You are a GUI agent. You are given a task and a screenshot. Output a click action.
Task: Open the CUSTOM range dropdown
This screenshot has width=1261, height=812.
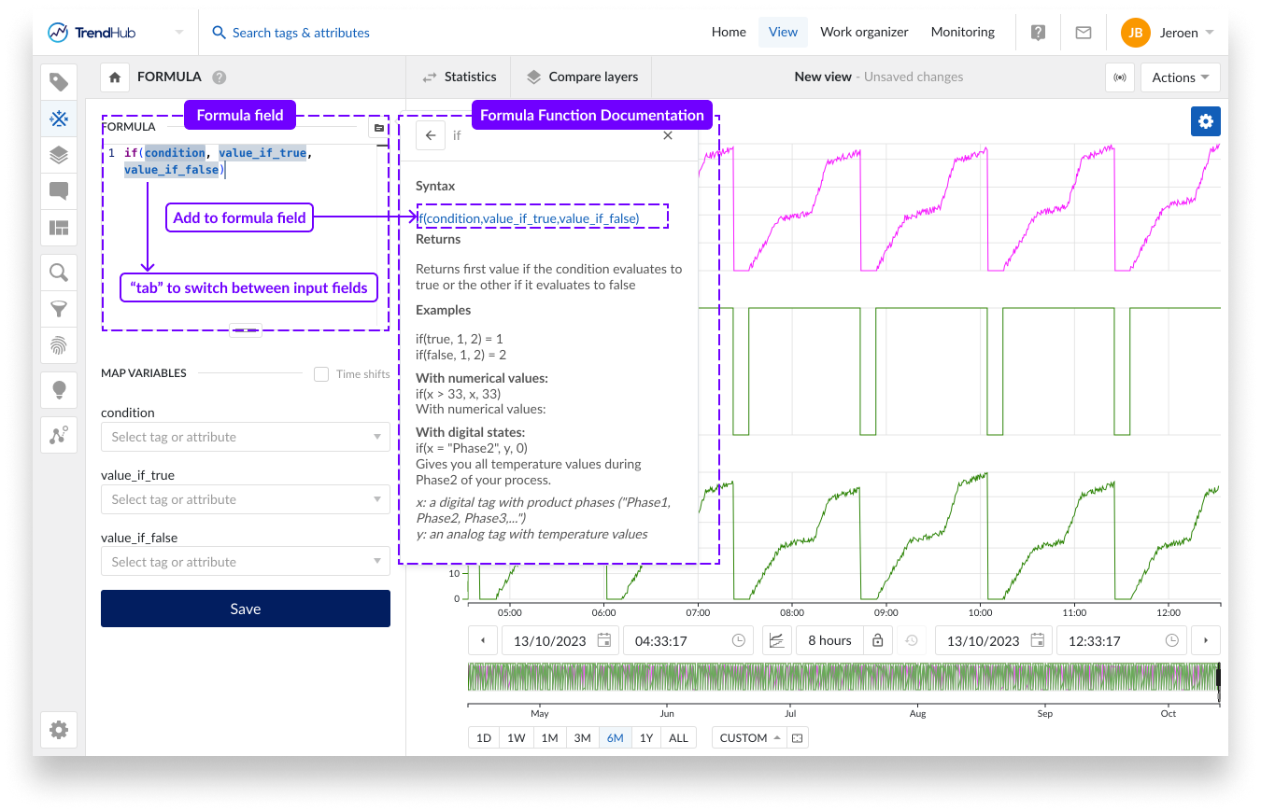coord(749,737)
